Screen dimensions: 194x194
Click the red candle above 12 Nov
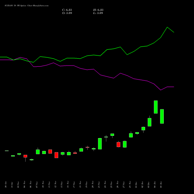click(56, 155)
